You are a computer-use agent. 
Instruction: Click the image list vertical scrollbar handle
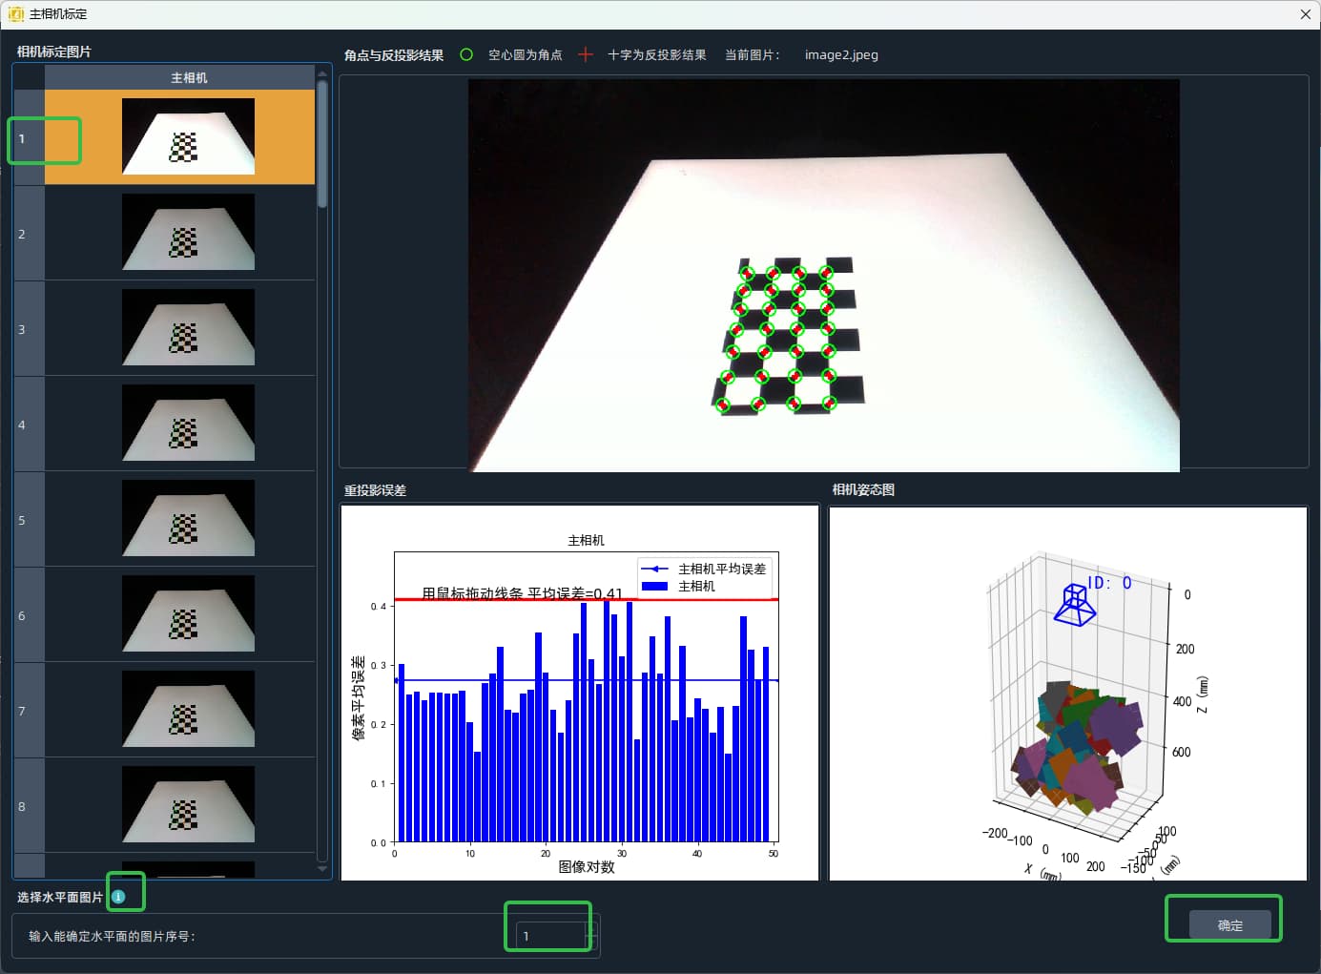click(322, 145)
